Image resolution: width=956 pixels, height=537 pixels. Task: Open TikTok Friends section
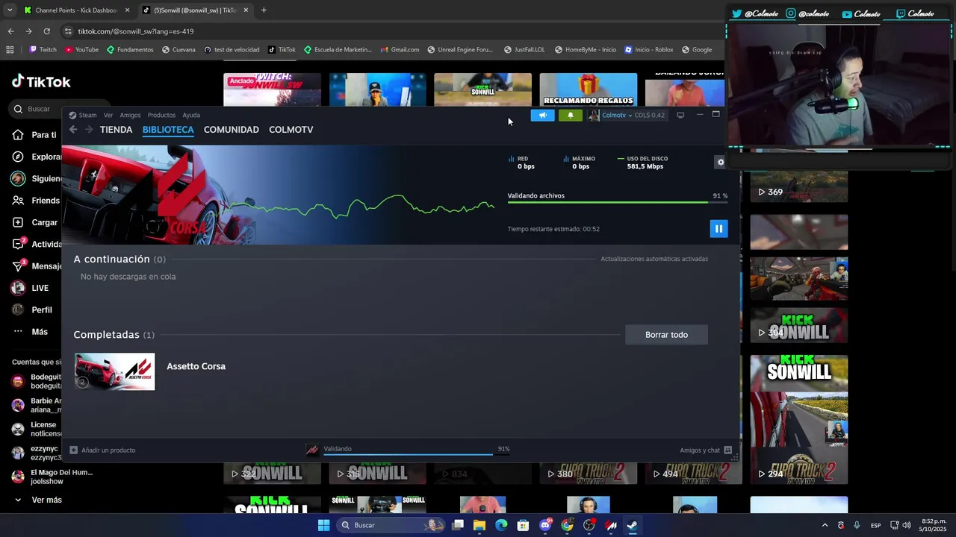pyautogui.click(x=36, y=201)
